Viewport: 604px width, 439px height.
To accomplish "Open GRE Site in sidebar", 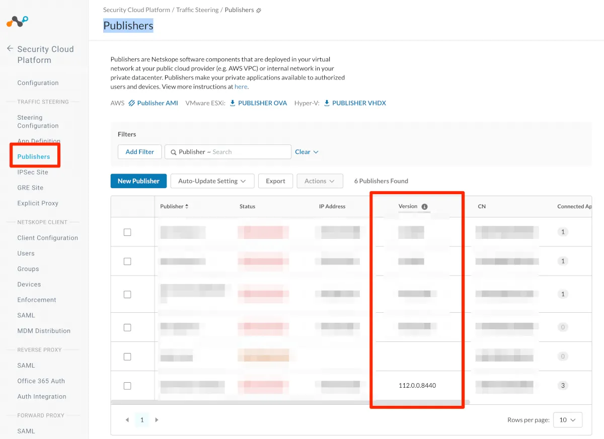I will (x=30, y=188).
